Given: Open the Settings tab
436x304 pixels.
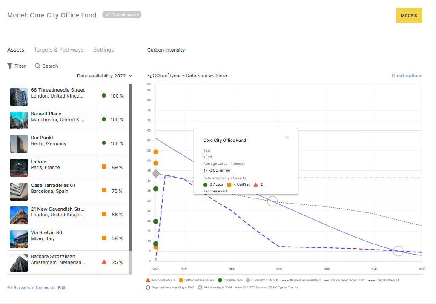Looking at the screenshot, I should click(x=103, y=50).
